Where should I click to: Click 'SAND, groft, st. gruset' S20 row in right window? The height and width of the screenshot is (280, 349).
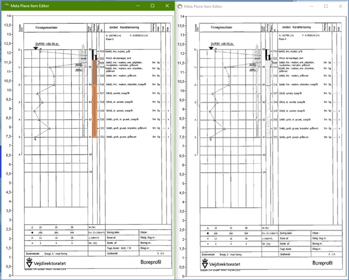(295, 120)
